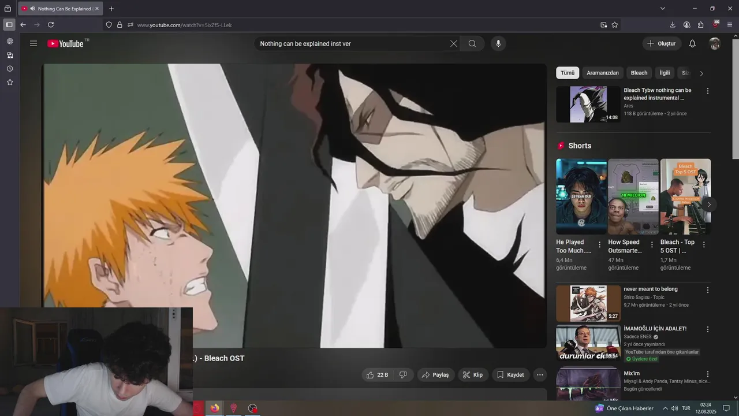Open options for İMAMOĞLU İÇİN ADALET video
Screen dimensions: 739x416
(x=708, y=329)
